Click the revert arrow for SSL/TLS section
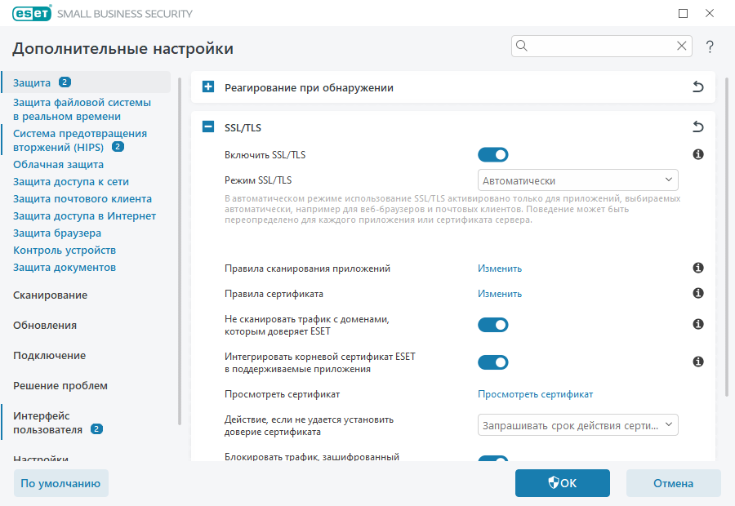 [697, 126]
